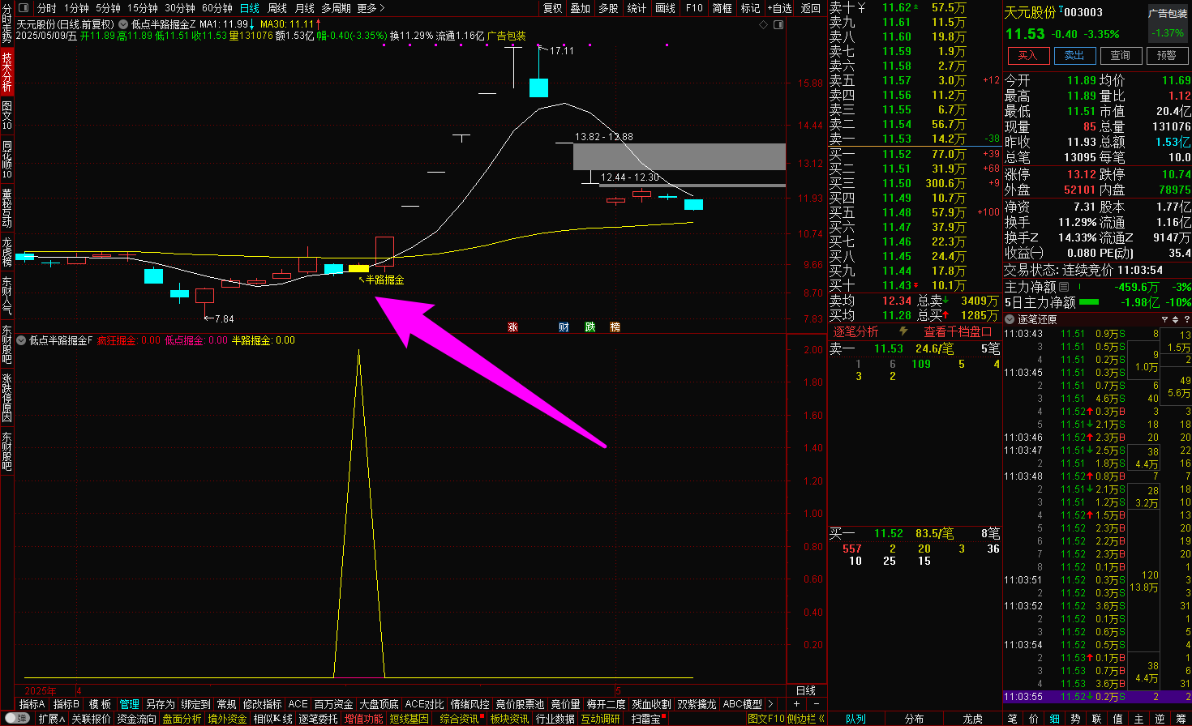The image size is (1192, 726).
Task: Select the 管理 indicator tab
Action: pos(129,704)
